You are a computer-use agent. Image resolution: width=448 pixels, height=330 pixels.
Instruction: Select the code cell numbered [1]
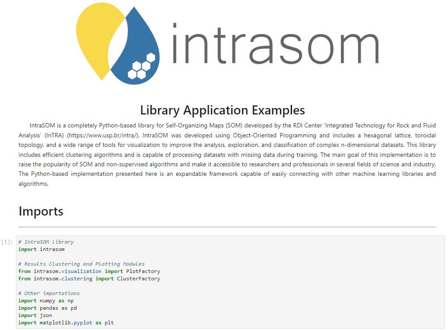pos(230,282)
